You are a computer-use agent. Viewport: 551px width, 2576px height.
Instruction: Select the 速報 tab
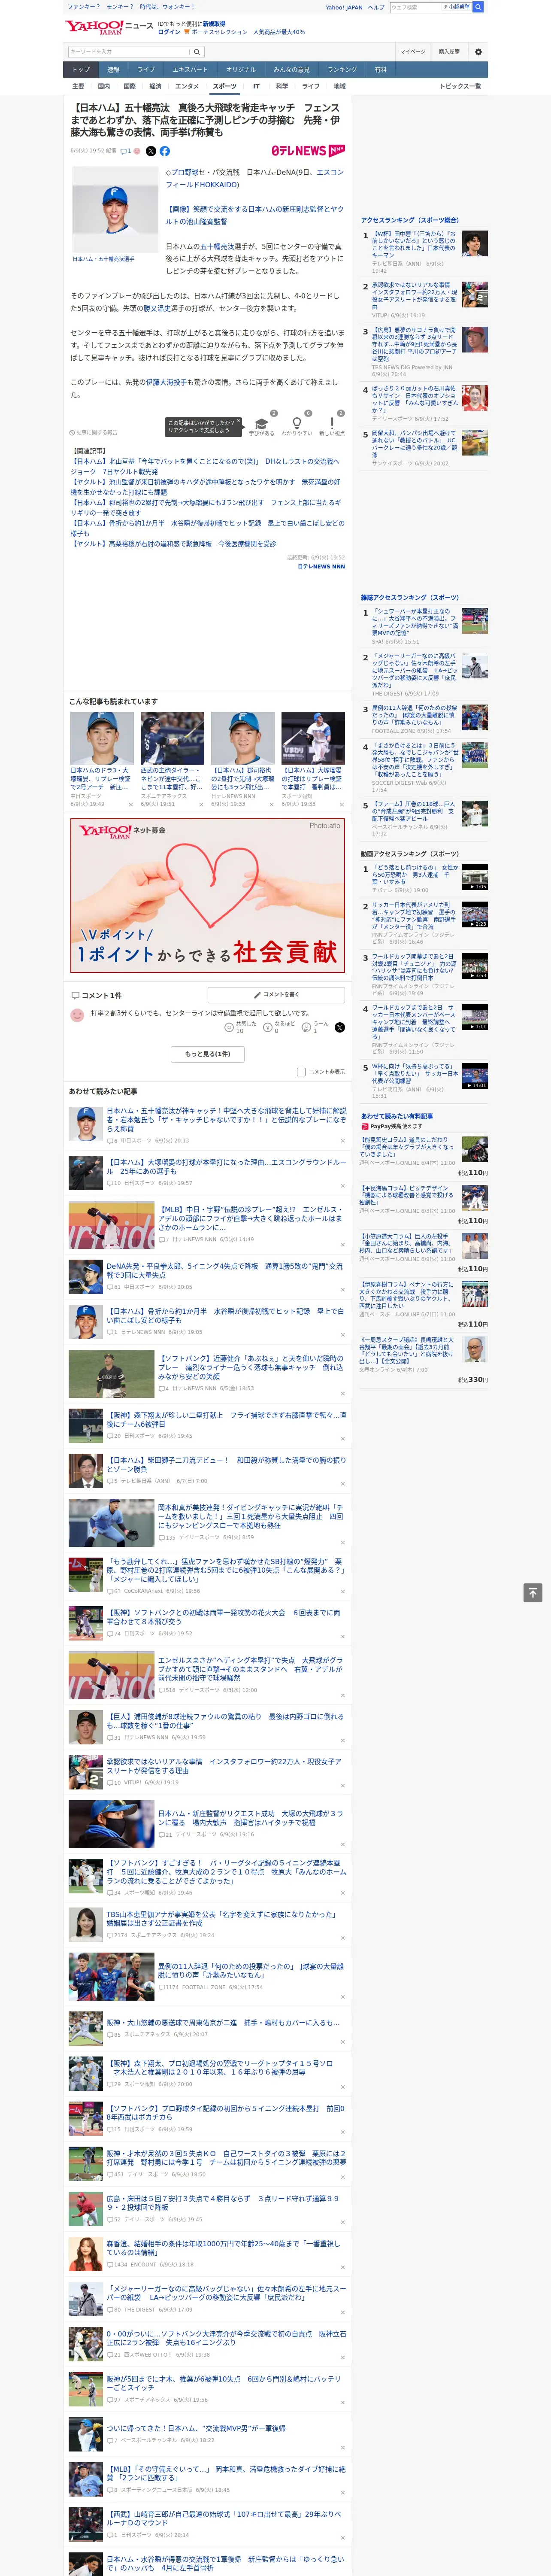pos(113,70)
